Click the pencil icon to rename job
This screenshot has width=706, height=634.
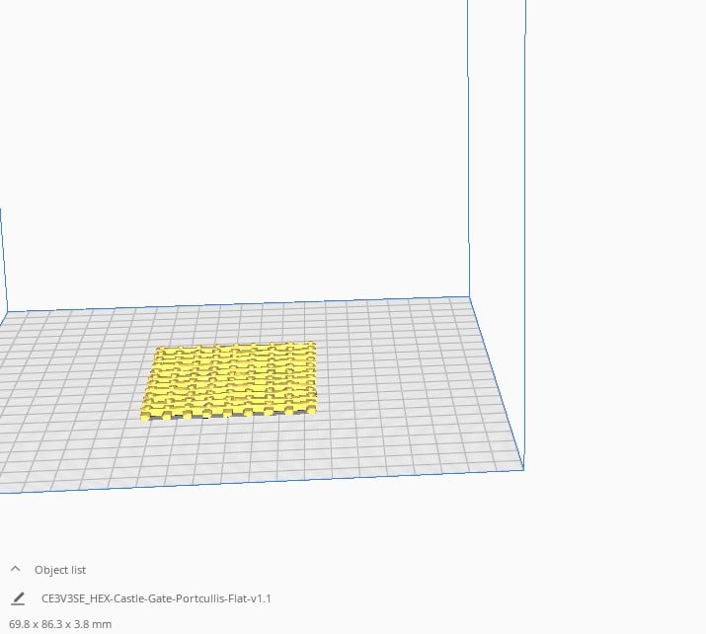(x=18, y=598)
